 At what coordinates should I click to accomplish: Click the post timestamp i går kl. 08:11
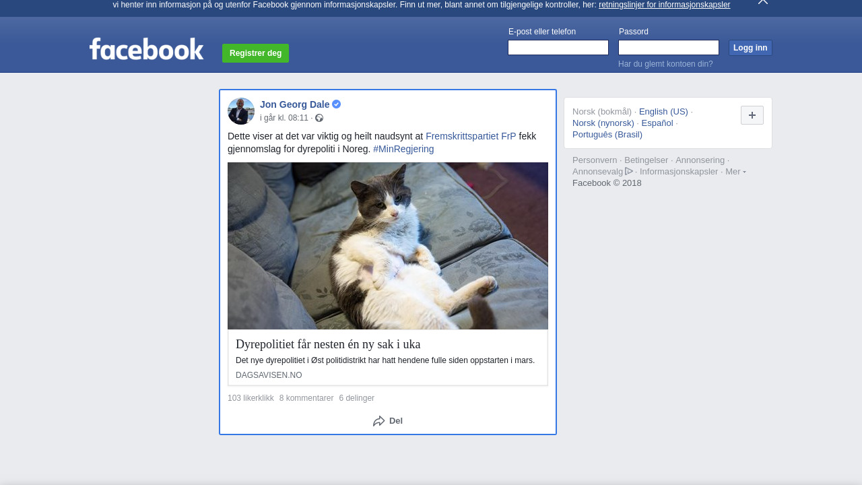pos(284,118)
